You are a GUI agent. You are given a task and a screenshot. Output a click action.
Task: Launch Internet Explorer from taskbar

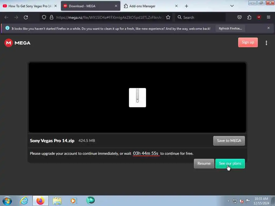(x=24, y=201)
